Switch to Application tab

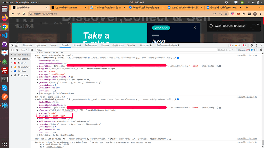(118, 45)
